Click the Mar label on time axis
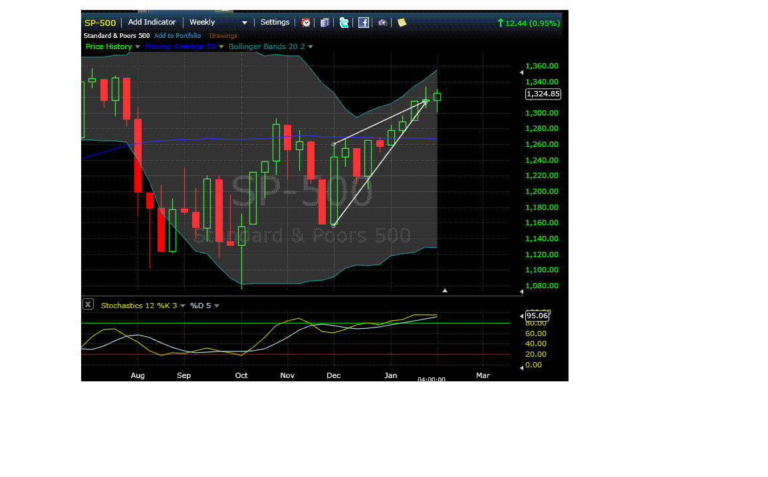Viewport: 768px width, 477px height. pyautogui.click(x=483, y=375)
